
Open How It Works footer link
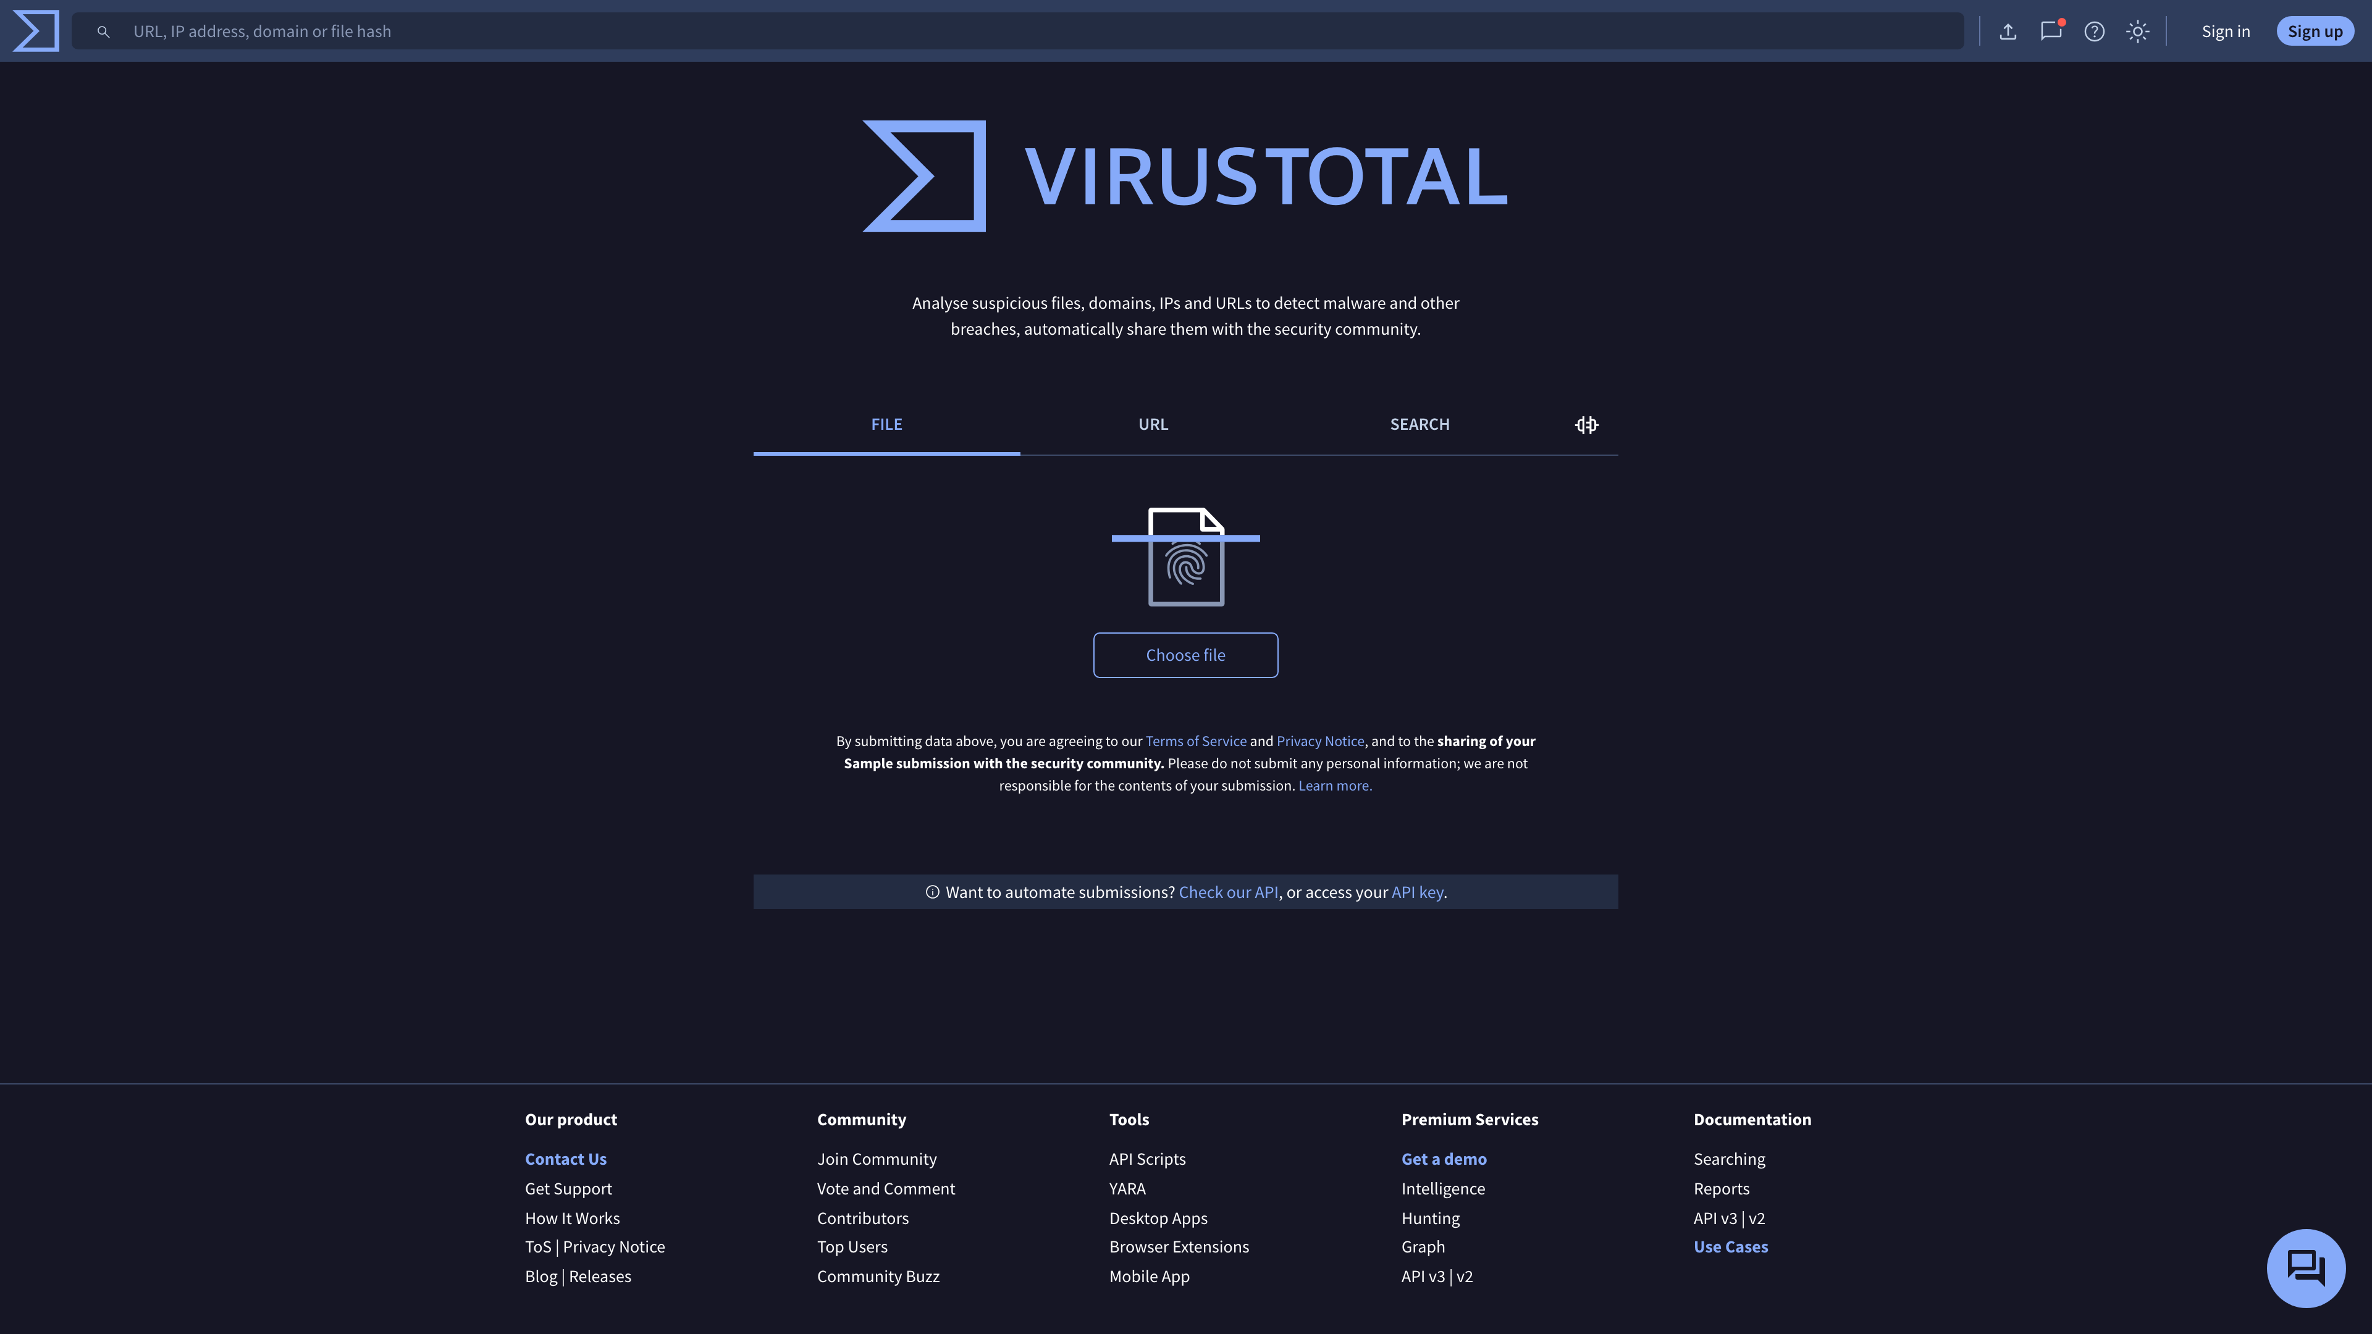(573, 1218)
